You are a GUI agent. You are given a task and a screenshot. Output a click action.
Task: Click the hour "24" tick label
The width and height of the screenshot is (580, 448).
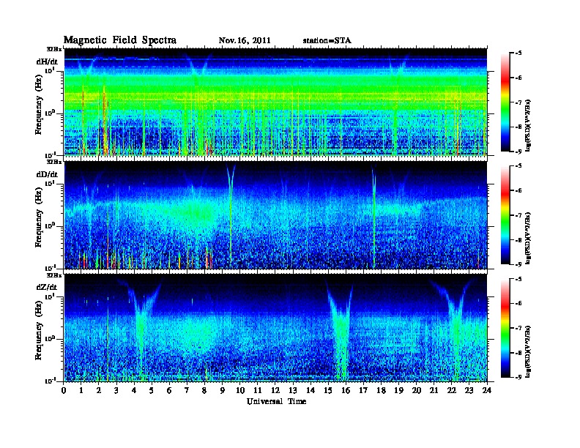click(487, 391)
